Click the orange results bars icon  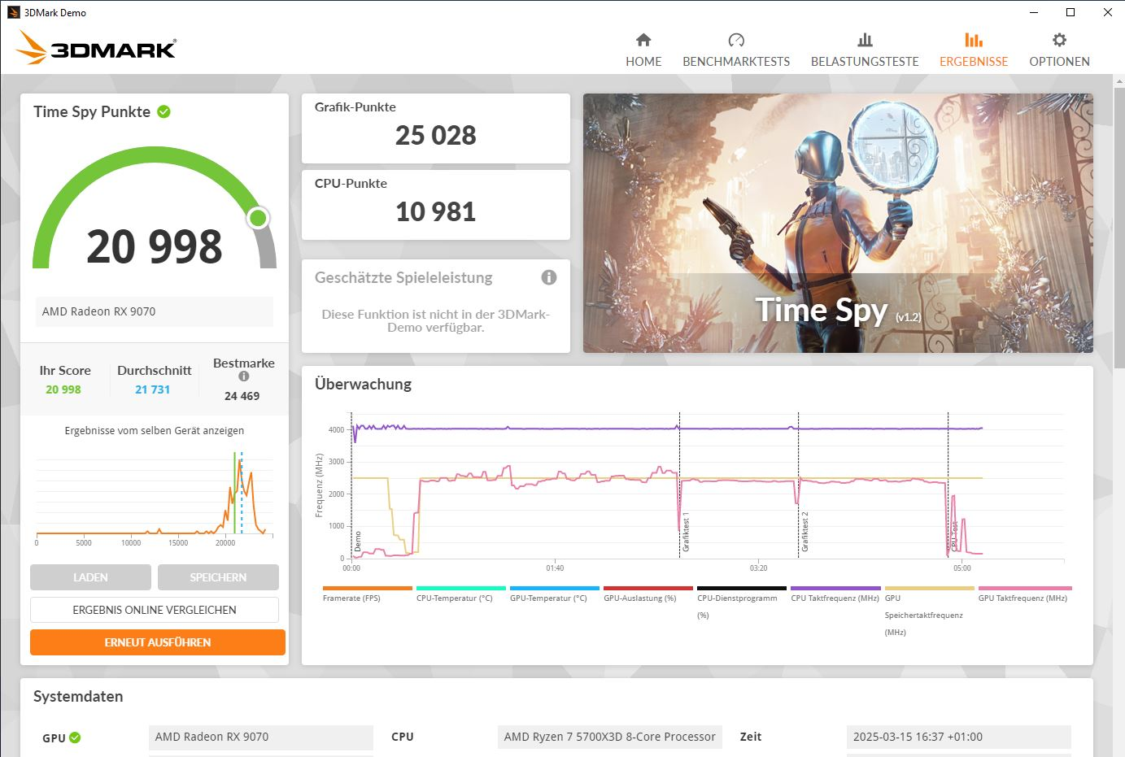974,40
